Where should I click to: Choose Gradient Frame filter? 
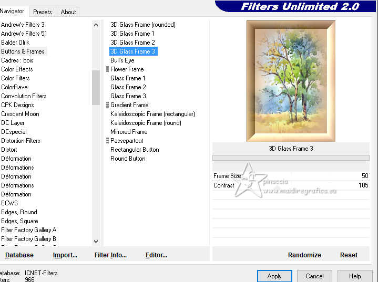[x=129, y=105]
